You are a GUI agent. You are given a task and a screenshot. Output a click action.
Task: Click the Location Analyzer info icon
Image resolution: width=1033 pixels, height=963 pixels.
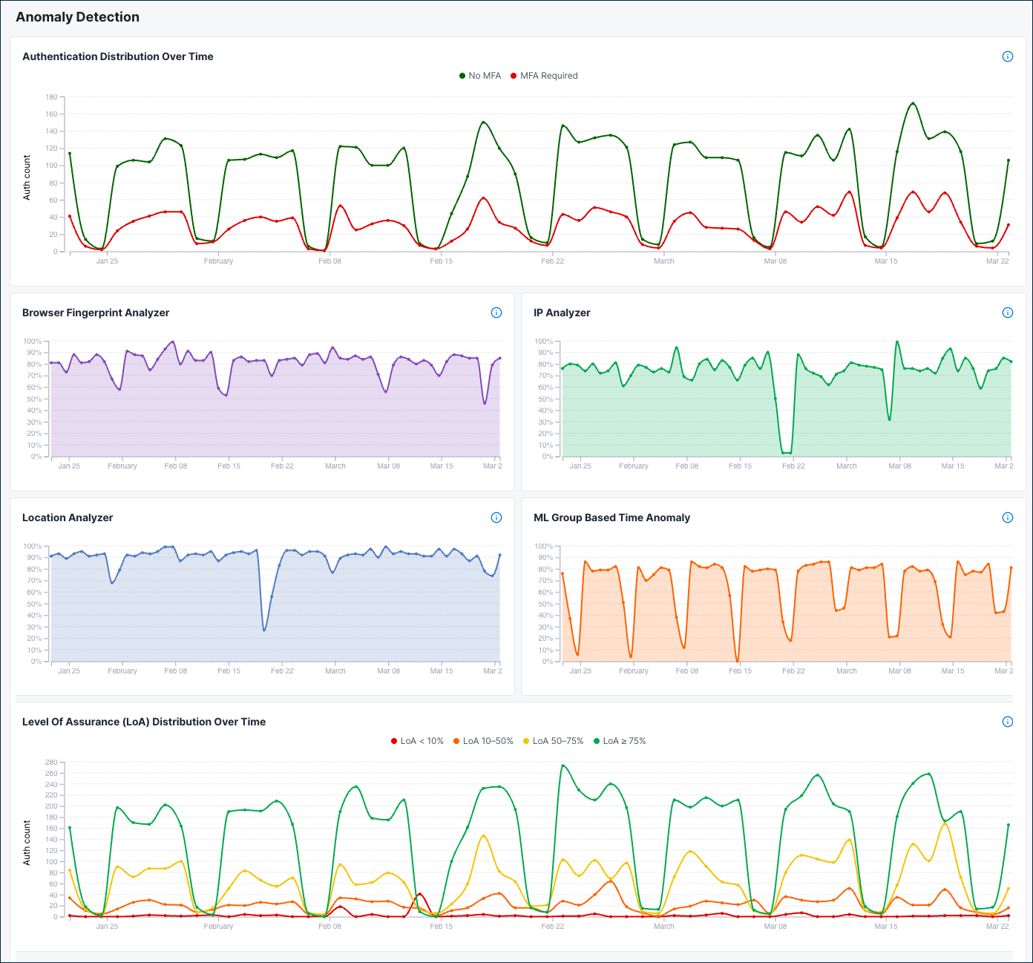(496, 518)
